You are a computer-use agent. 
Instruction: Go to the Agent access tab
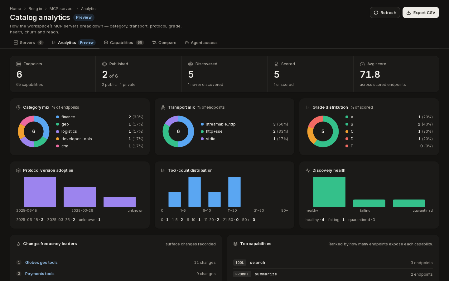tap(201, 42)
